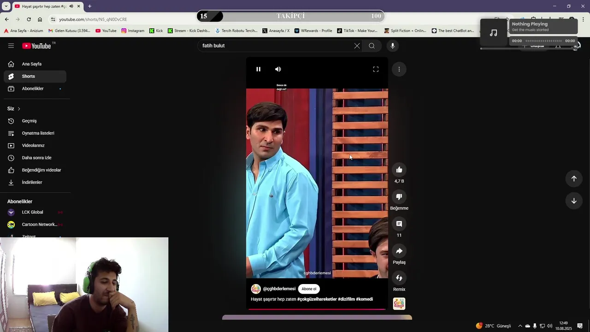Go to YouTube home via logo
Image resolution: width=590 pixels, height=332 pixels.
point(36,46)
